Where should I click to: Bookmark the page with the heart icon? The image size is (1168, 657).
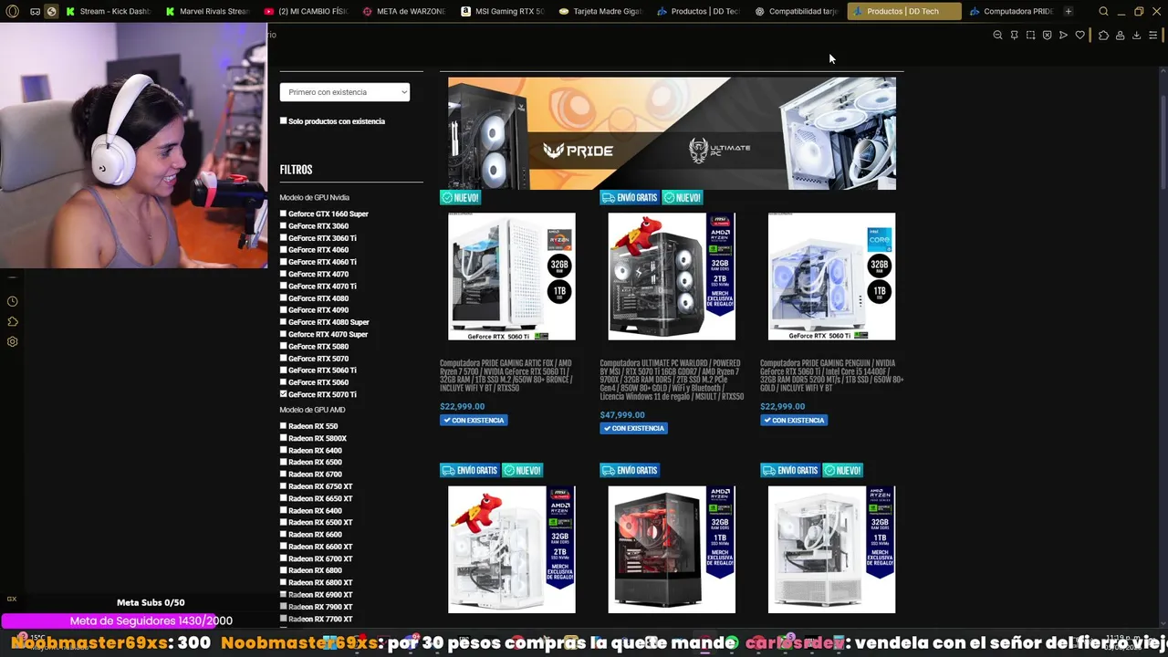(x=1080, y=35)
